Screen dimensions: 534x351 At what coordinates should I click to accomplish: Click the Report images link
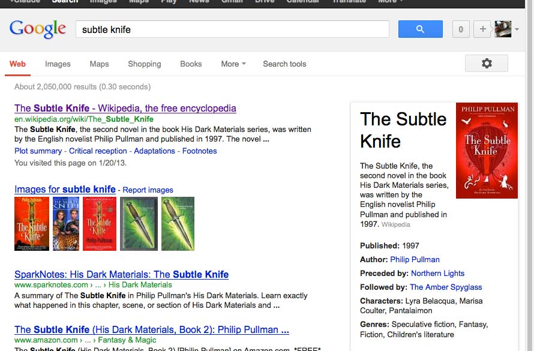coord(148,190)
